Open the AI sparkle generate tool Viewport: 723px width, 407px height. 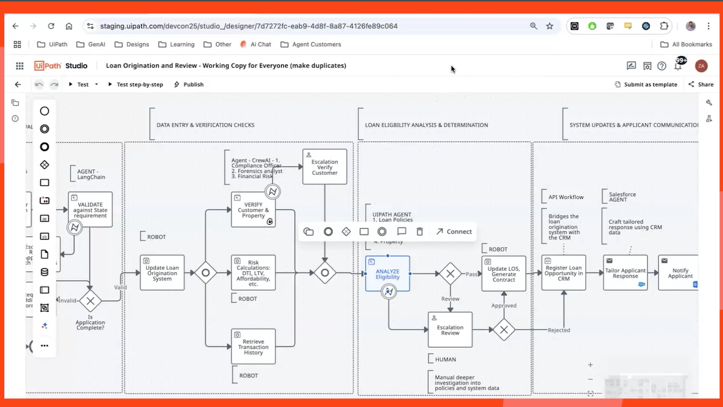(45, 326)
